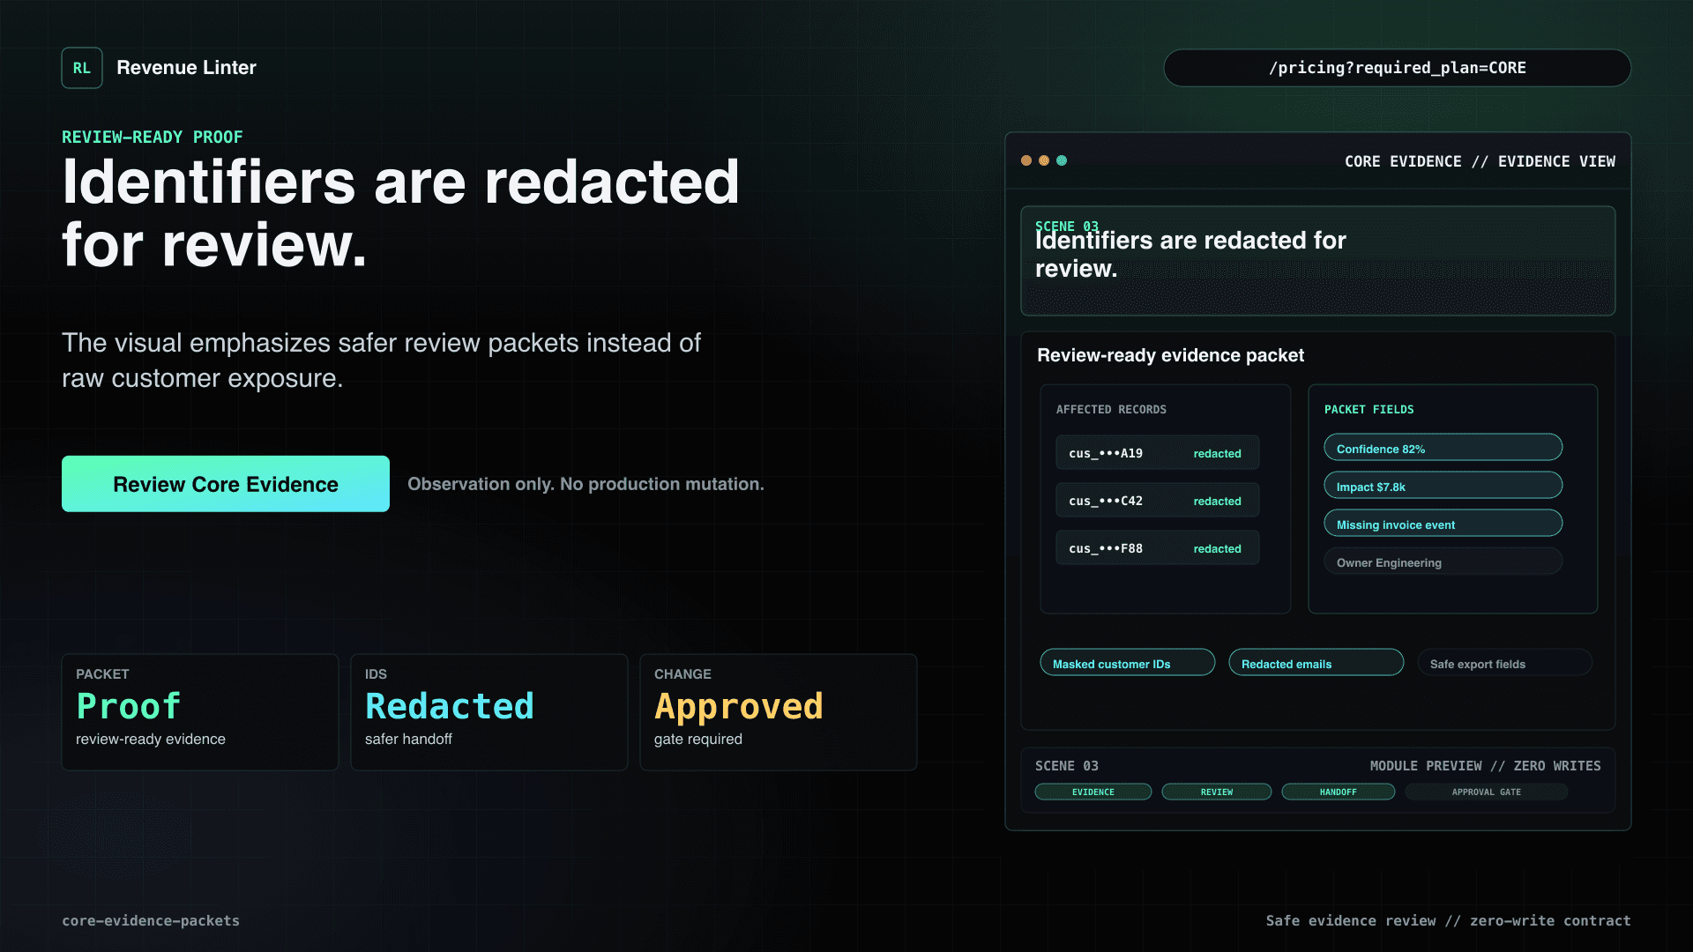
Task: Select the cus_•••C42 redacted record
Action: coord(1157,501)
